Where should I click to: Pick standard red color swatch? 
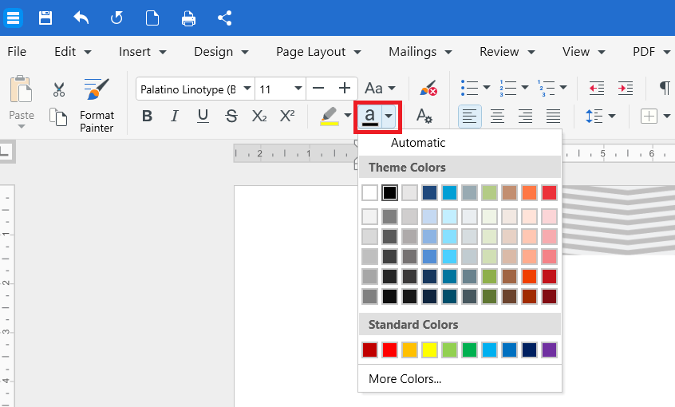pos(389,350)
